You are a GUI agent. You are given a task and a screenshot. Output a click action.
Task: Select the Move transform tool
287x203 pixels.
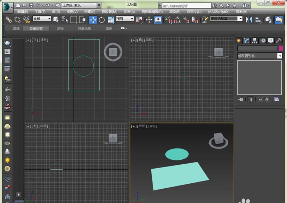[93, 20]
